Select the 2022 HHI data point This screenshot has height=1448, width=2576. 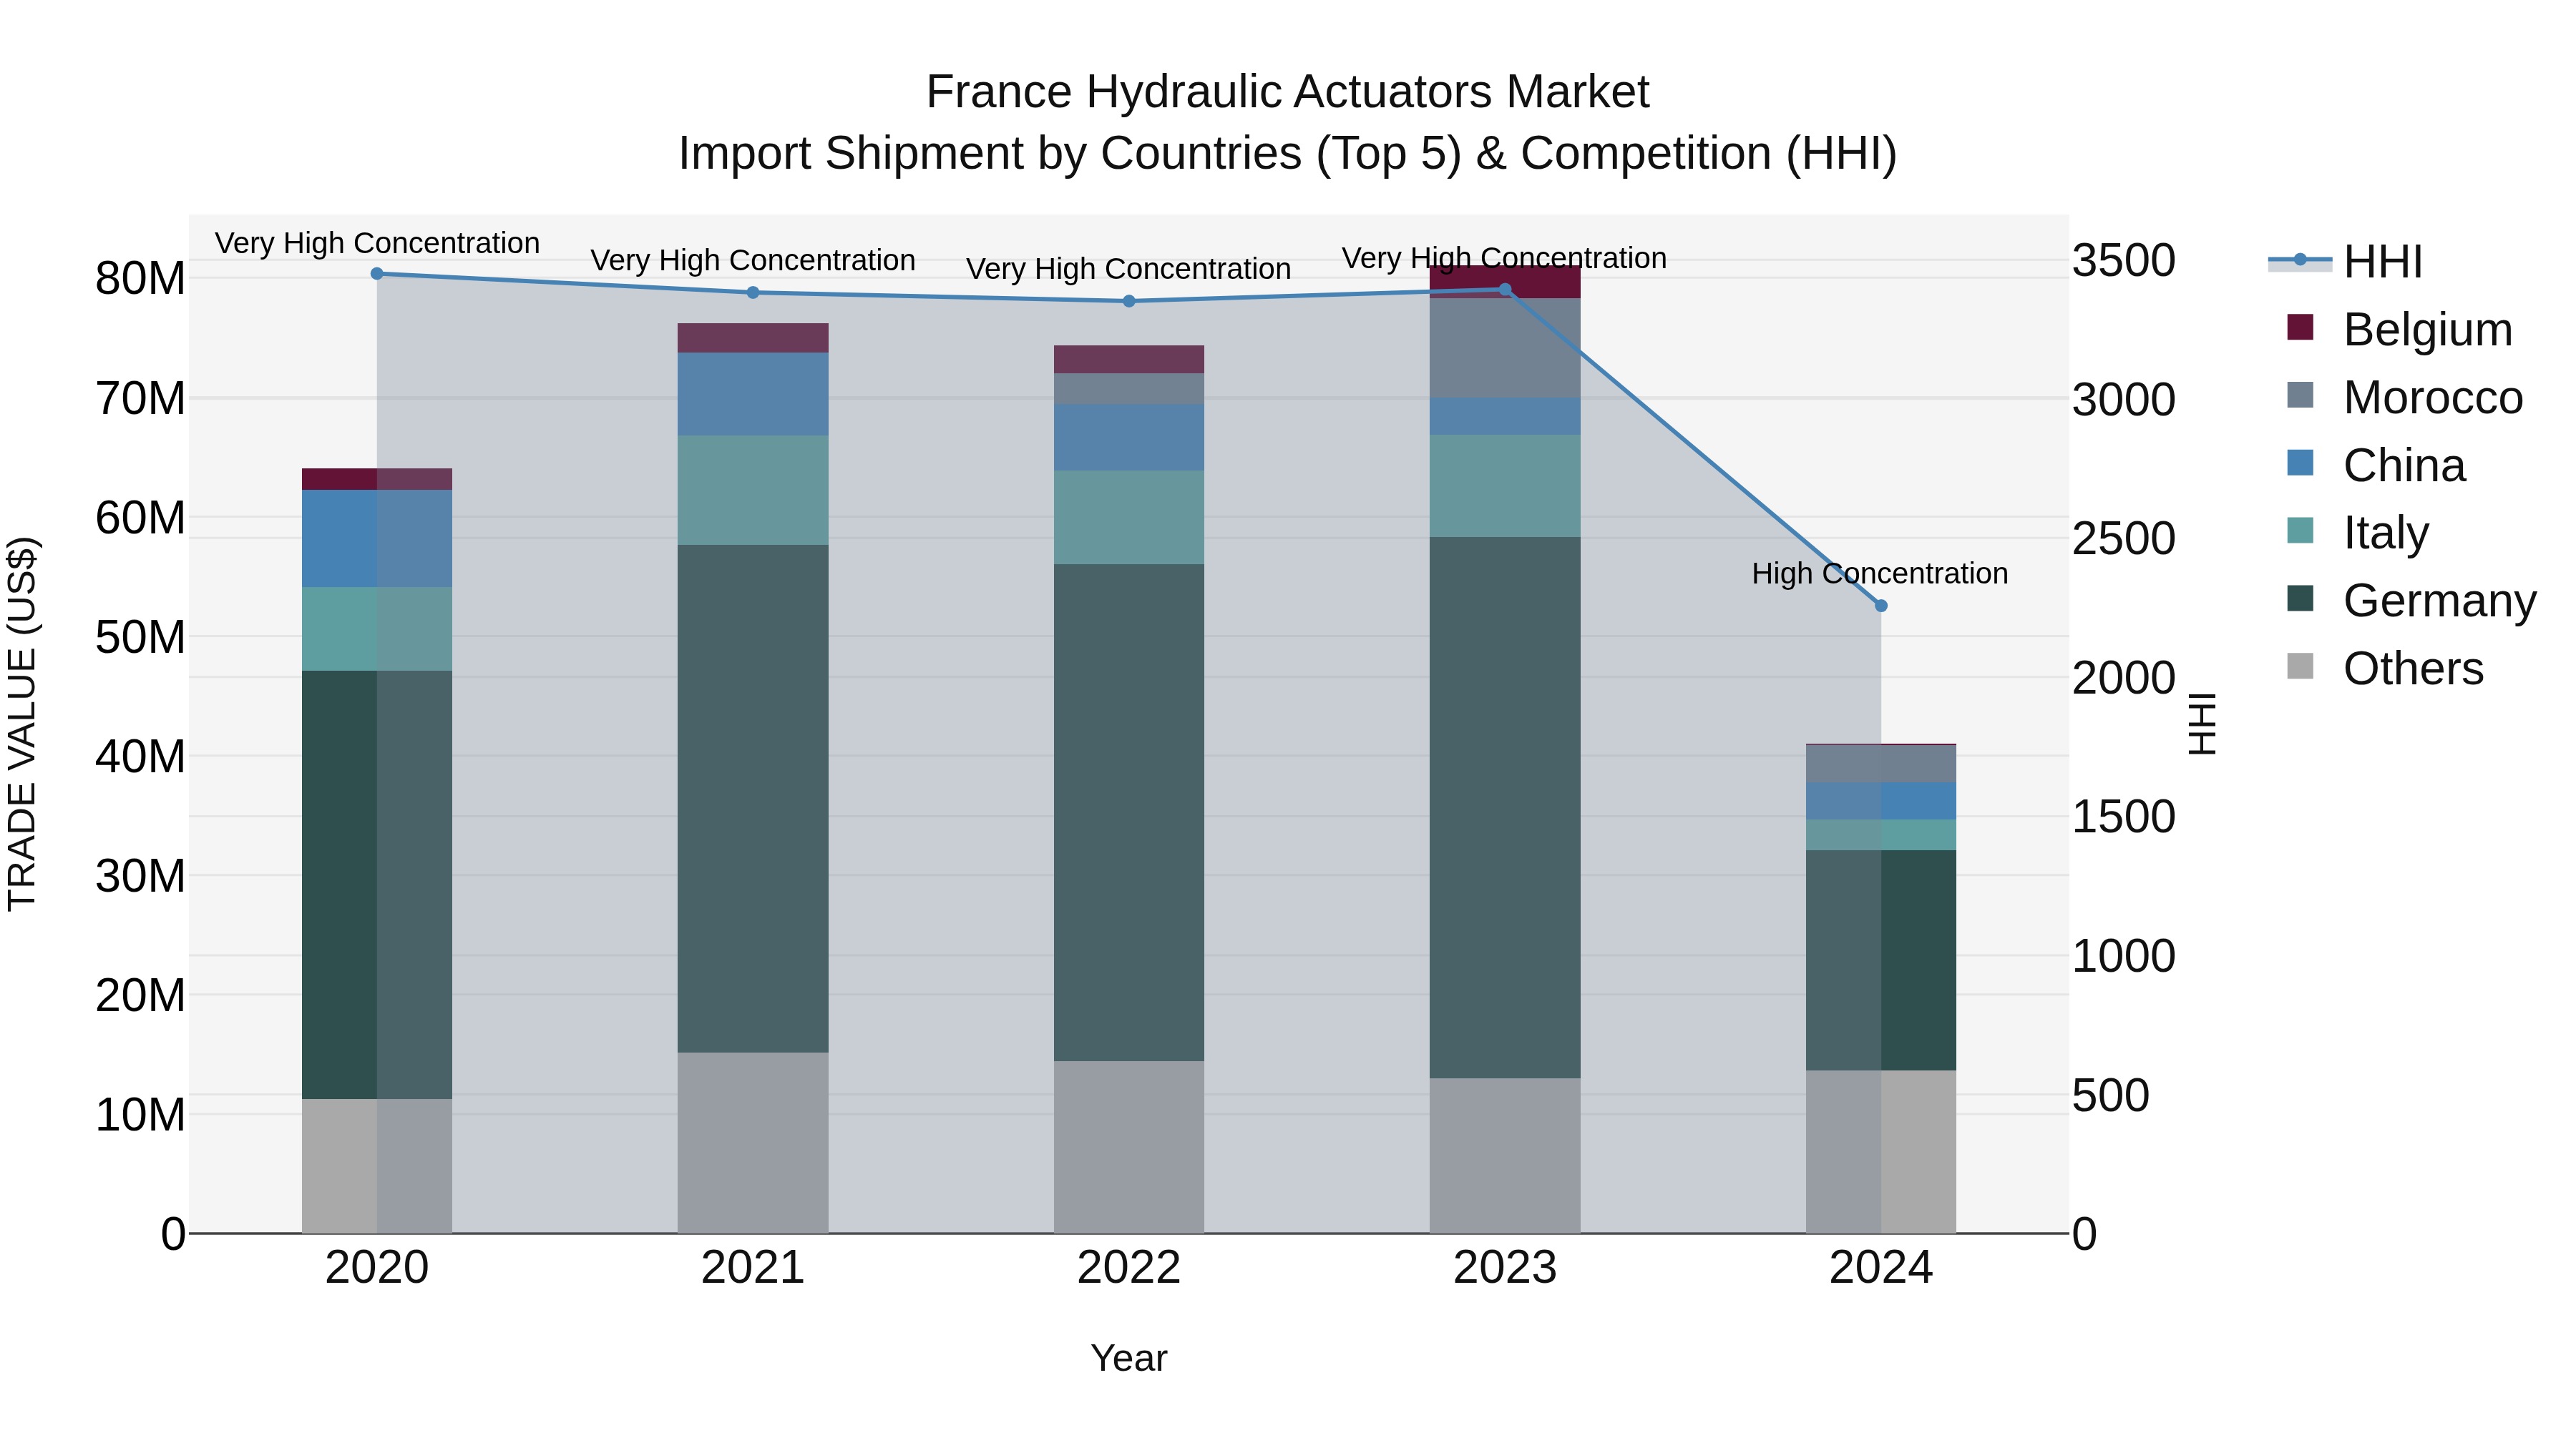tap(1129, 301)
